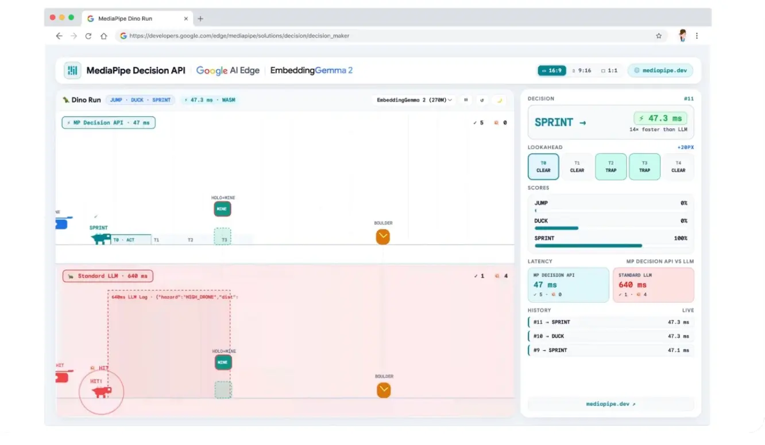Click the browser address bar URL
The height and width of the screenshot is (445, 765).
[239, 36]
